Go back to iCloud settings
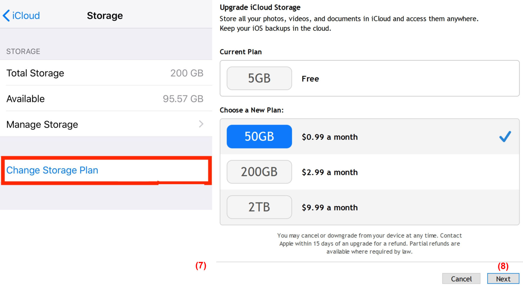Viewport: 523px width, 286px height. [21, 15]
